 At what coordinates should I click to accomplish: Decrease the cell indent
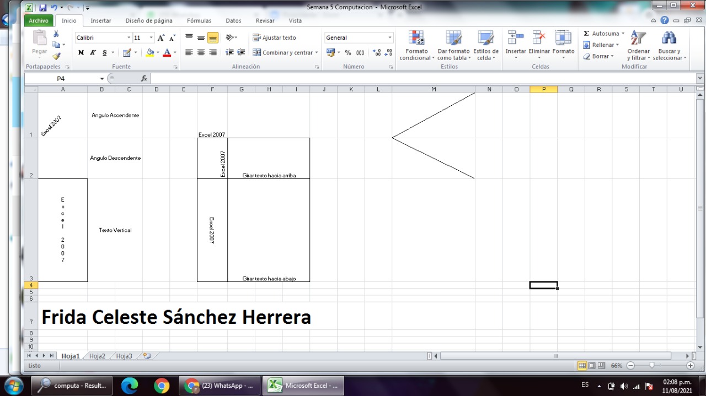[229, 53]
